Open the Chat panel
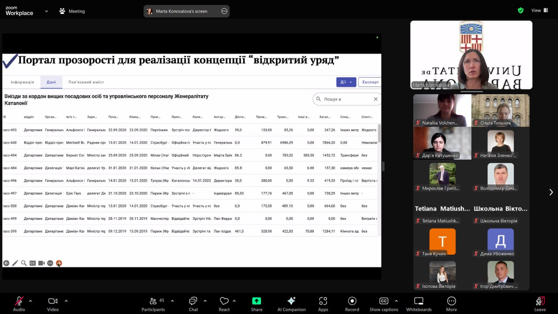 193,304
